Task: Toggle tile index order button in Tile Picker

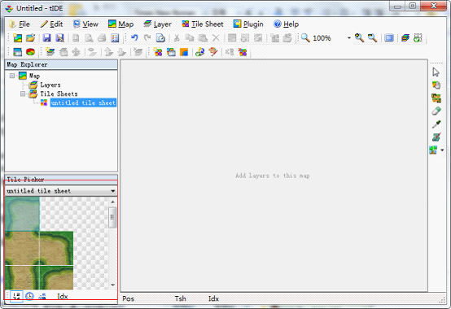Action: [x=16, y=296]
